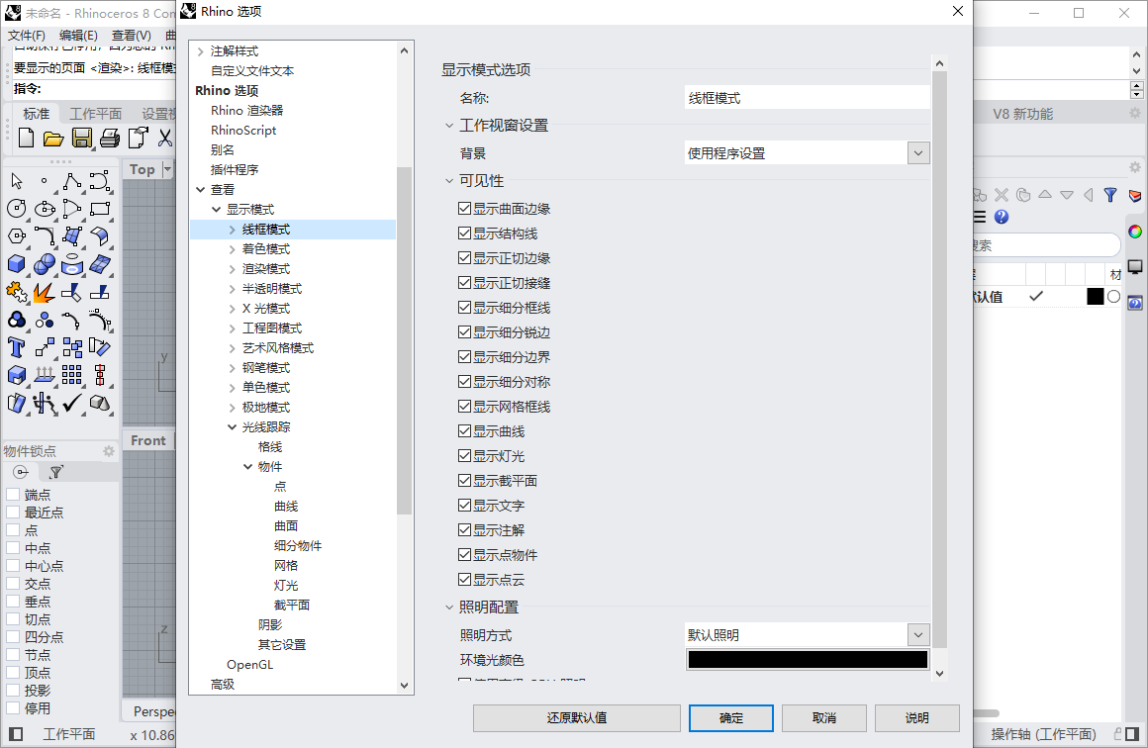Click the Cut scissors icon

click(165, 138)
